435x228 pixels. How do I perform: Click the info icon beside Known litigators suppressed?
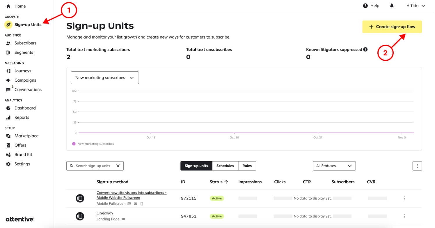(365, 49)
